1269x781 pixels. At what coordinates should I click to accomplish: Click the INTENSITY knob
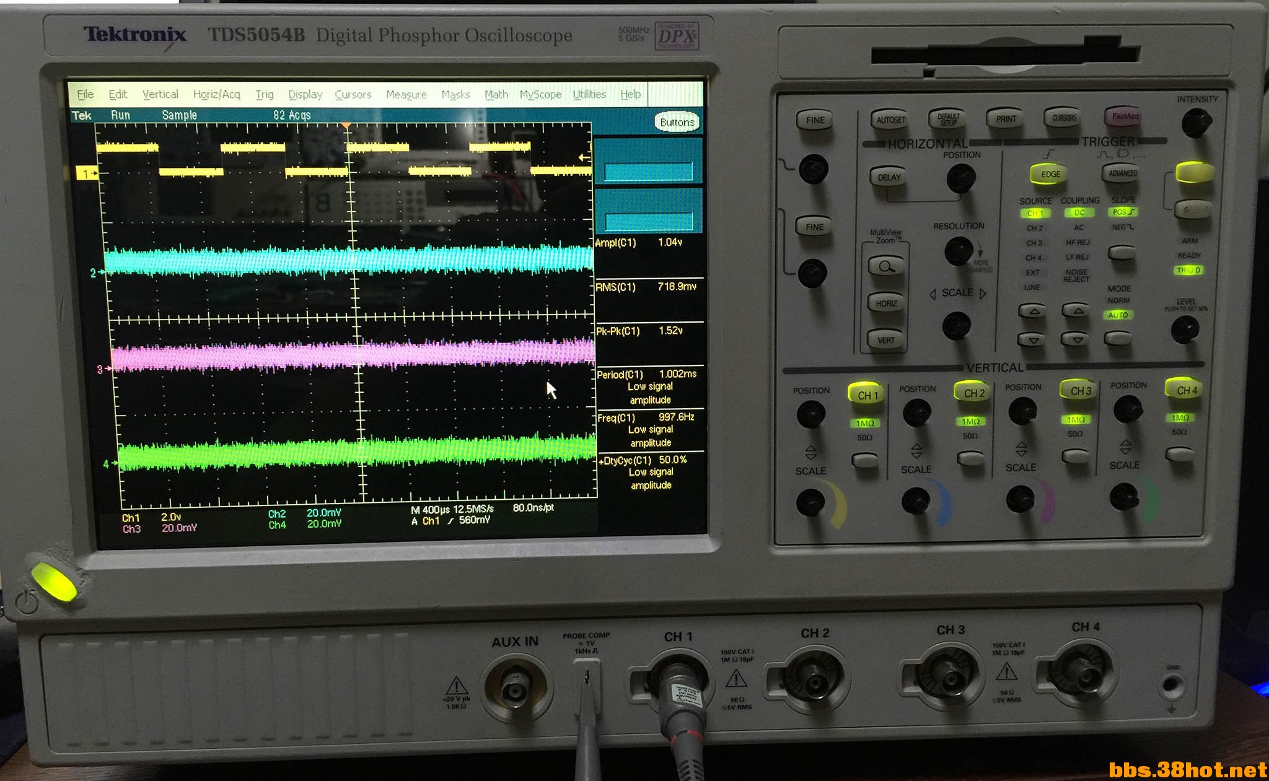(x=1196, y=123)
